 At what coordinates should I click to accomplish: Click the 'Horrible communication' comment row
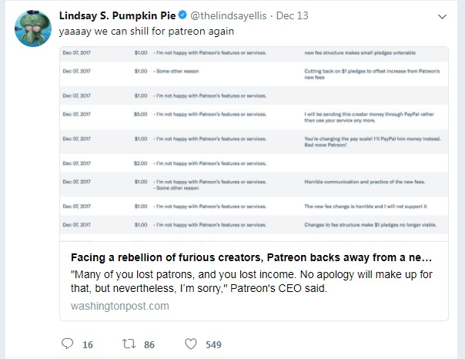click(254, 185)
